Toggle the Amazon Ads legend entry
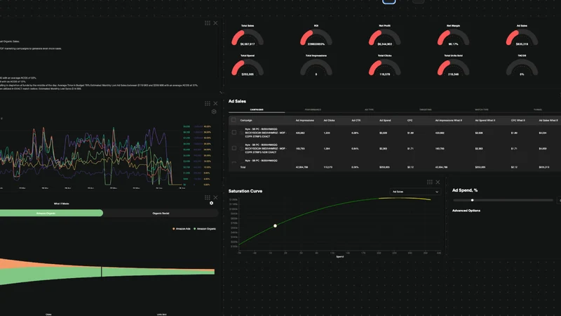561x316 pixels. tap(182, 229)
